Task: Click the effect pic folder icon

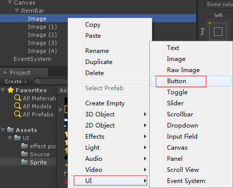Action: pos(25,146)
